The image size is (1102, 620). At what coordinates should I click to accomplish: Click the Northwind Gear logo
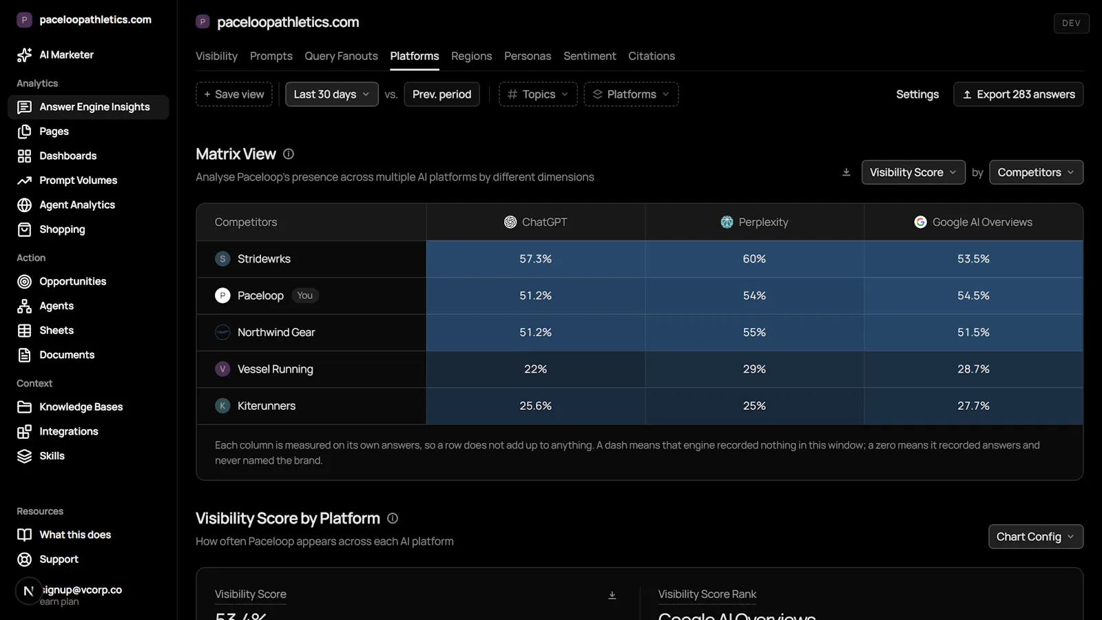(222, 332)
